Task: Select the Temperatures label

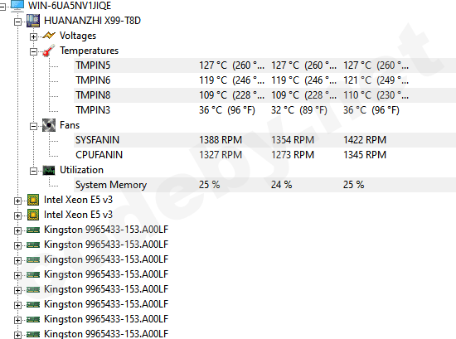Action: 89,51
